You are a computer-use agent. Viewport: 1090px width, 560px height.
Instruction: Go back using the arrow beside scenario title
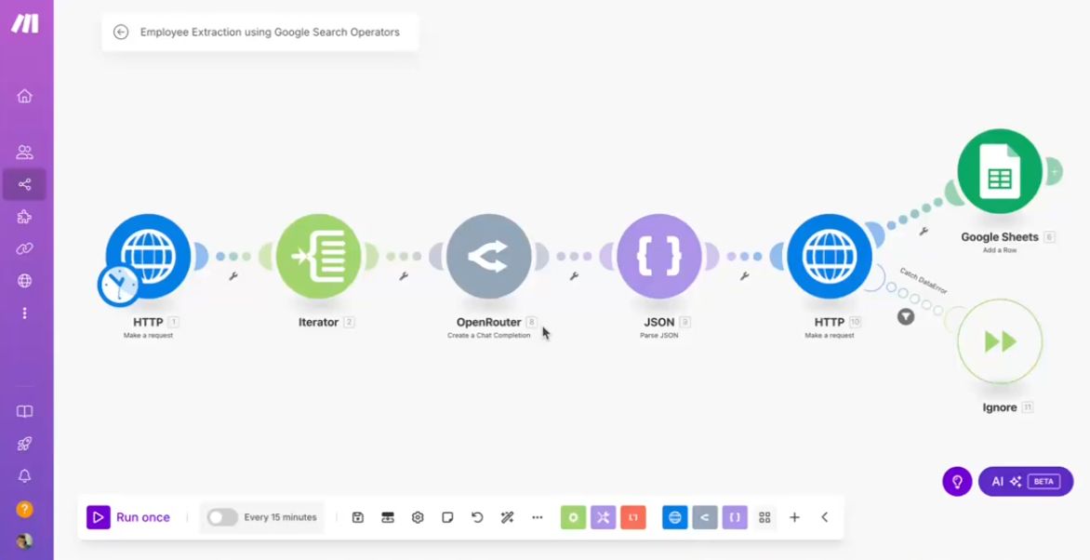click(x=121, y=32)
